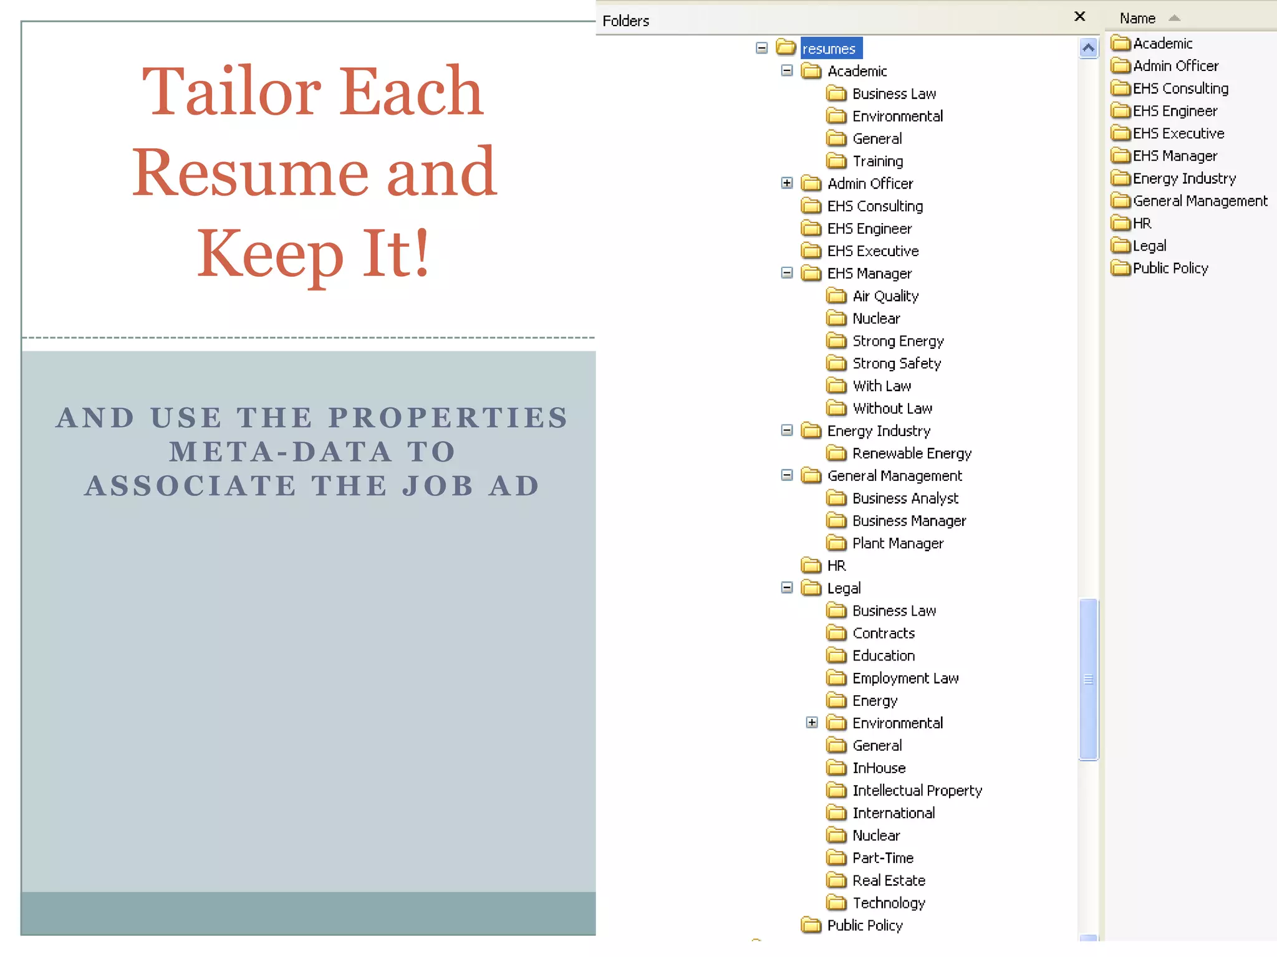Collapse the Academic folder in tree
This screenshot has height=957, width=1277.
[x=787, y=70]
